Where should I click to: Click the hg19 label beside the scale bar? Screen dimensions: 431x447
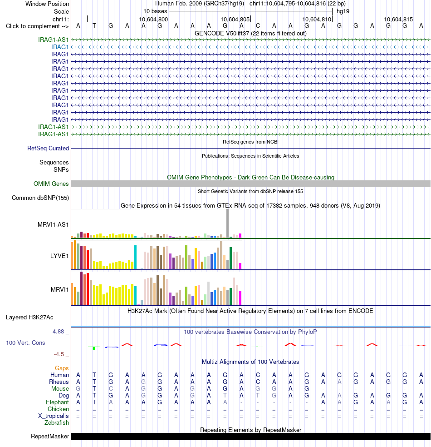tap(343, 11)
